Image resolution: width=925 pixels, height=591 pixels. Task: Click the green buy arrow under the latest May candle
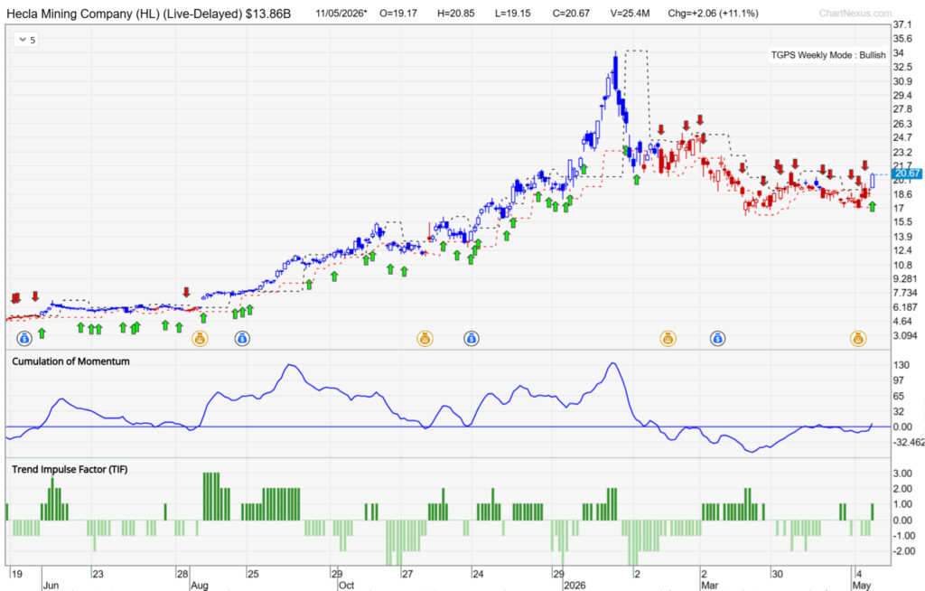(x=873, y=206)
